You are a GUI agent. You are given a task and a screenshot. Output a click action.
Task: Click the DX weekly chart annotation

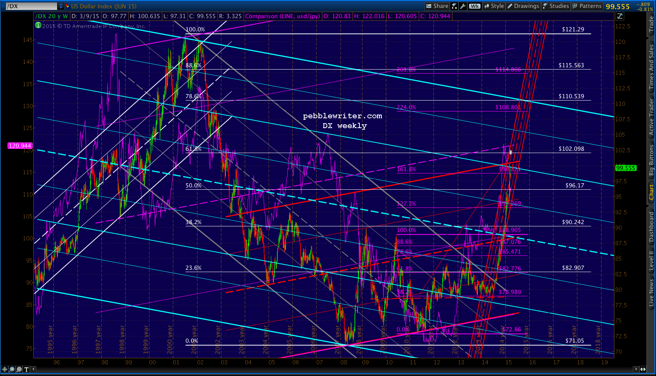click(x=345, y=125)
